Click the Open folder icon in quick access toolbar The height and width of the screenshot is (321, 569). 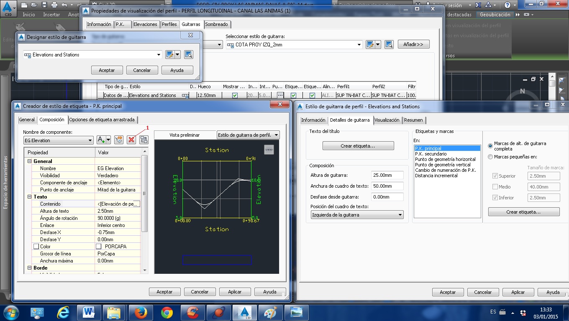tap(34, 5)
